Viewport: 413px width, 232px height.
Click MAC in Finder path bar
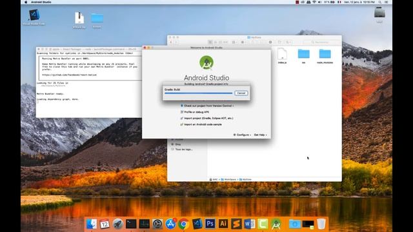(214, 179)
